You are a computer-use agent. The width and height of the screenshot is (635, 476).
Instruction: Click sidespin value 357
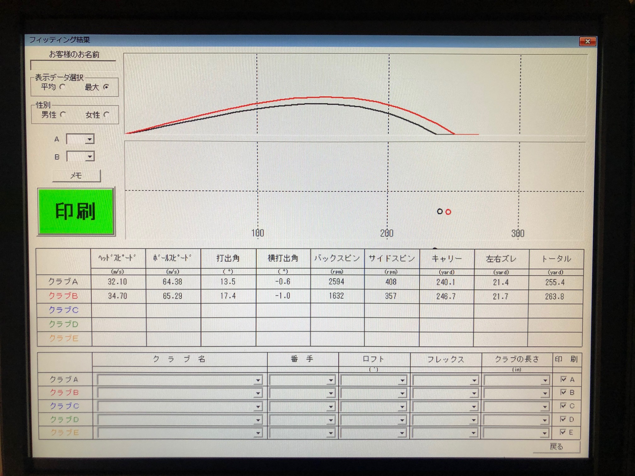(391, 296)
